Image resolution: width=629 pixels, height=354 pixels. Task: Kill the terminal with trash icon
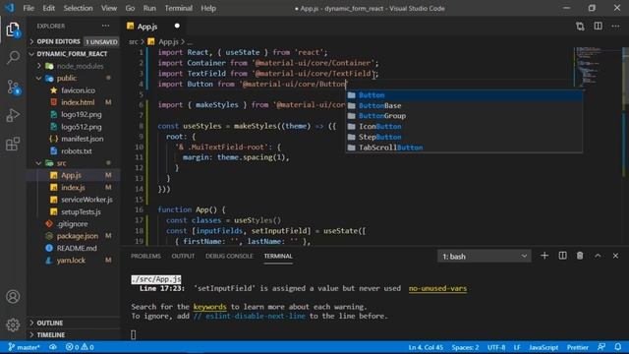[580, 256]
